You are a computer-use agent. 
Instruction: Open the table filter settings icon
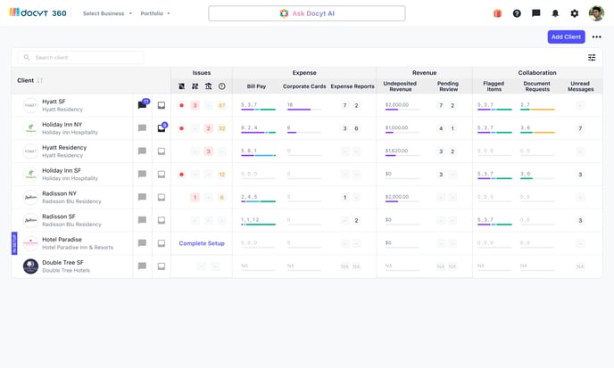click(x=592, y=58)
